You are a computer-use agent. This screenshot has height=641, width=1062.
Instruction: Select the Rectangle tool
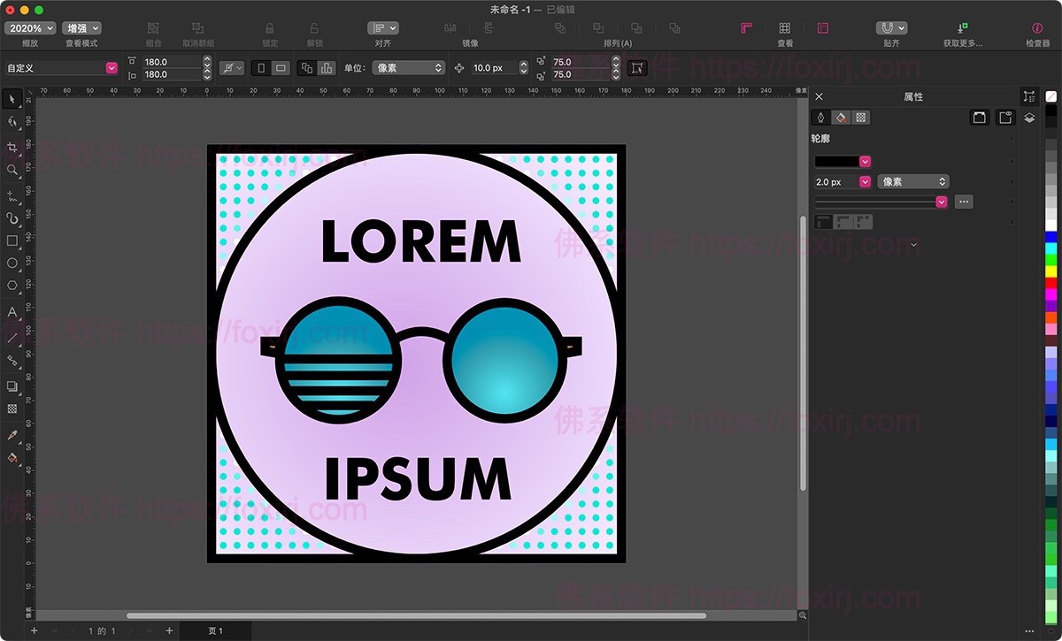(12, 241)
